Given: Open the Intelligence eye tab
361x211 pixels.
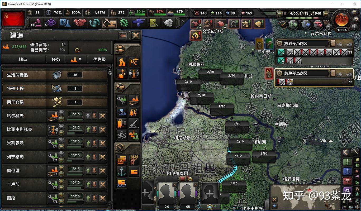Looking at the screenshot, I should tap(50, 23).
